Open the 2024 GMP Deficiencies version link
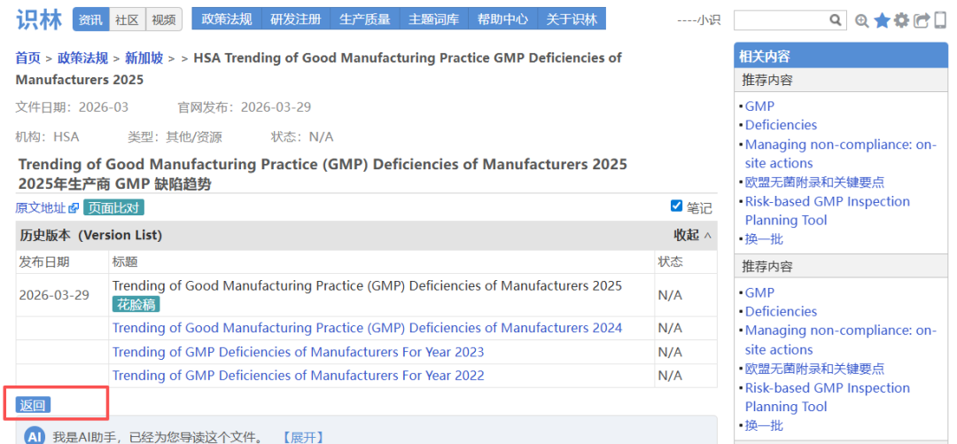Screen dimensions: 957x444 click(x=367, y=328)
